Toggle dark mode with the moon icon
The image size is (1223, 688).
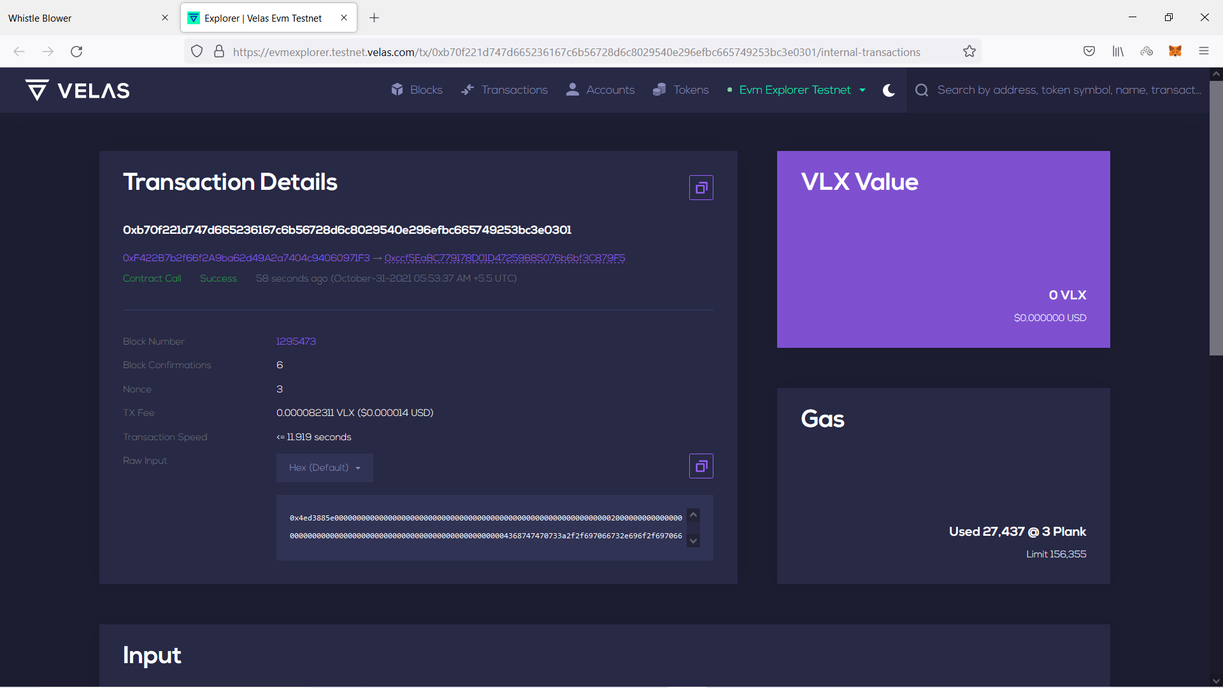click(x=889, y=90)
